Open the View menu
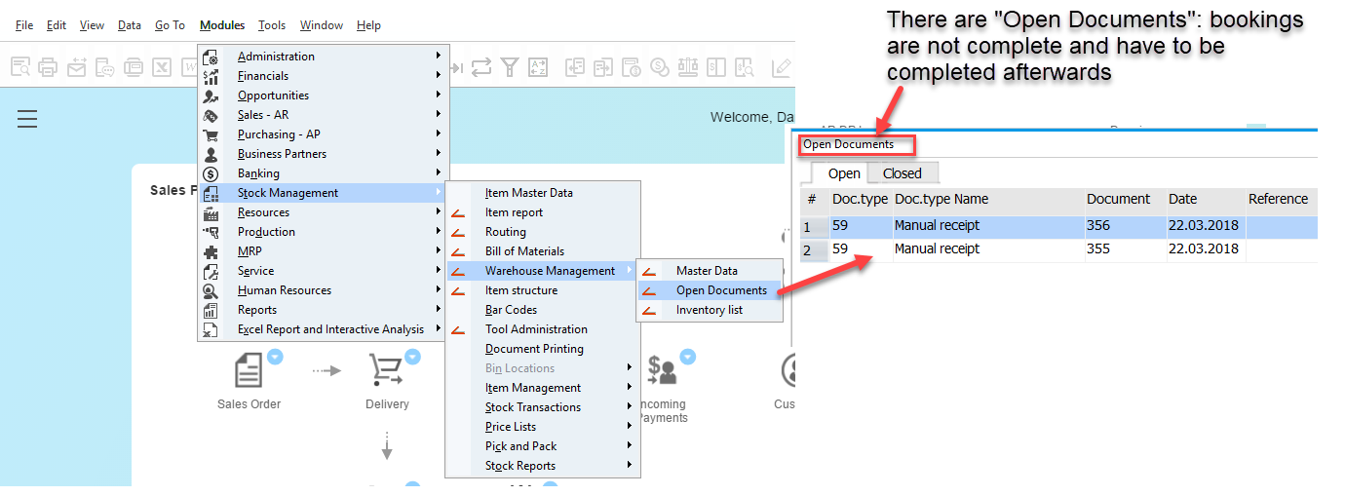 (92, 25)
